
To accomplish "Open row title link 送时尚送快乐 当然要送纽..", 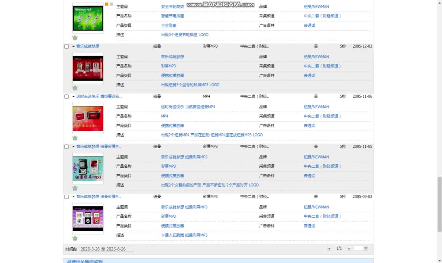I will click(99, 96).
